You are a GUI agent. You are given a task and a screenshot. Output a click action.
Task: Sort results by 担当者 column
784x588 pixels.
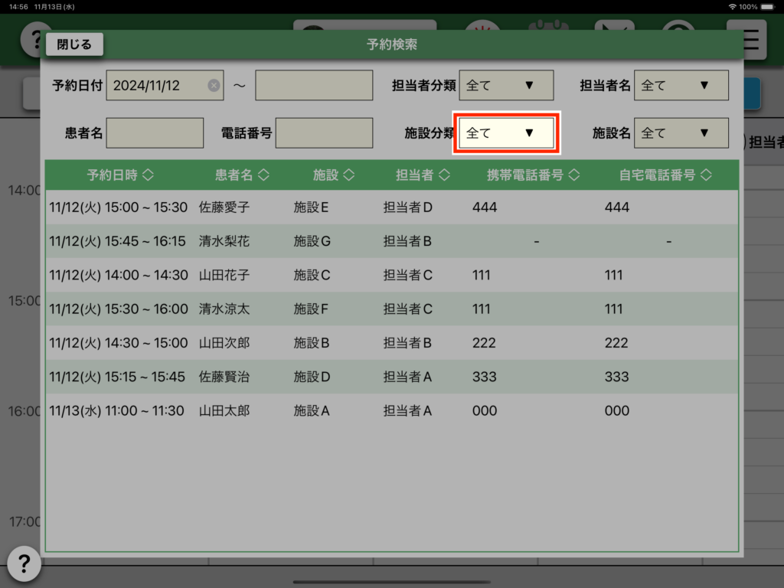click(423, 175)
